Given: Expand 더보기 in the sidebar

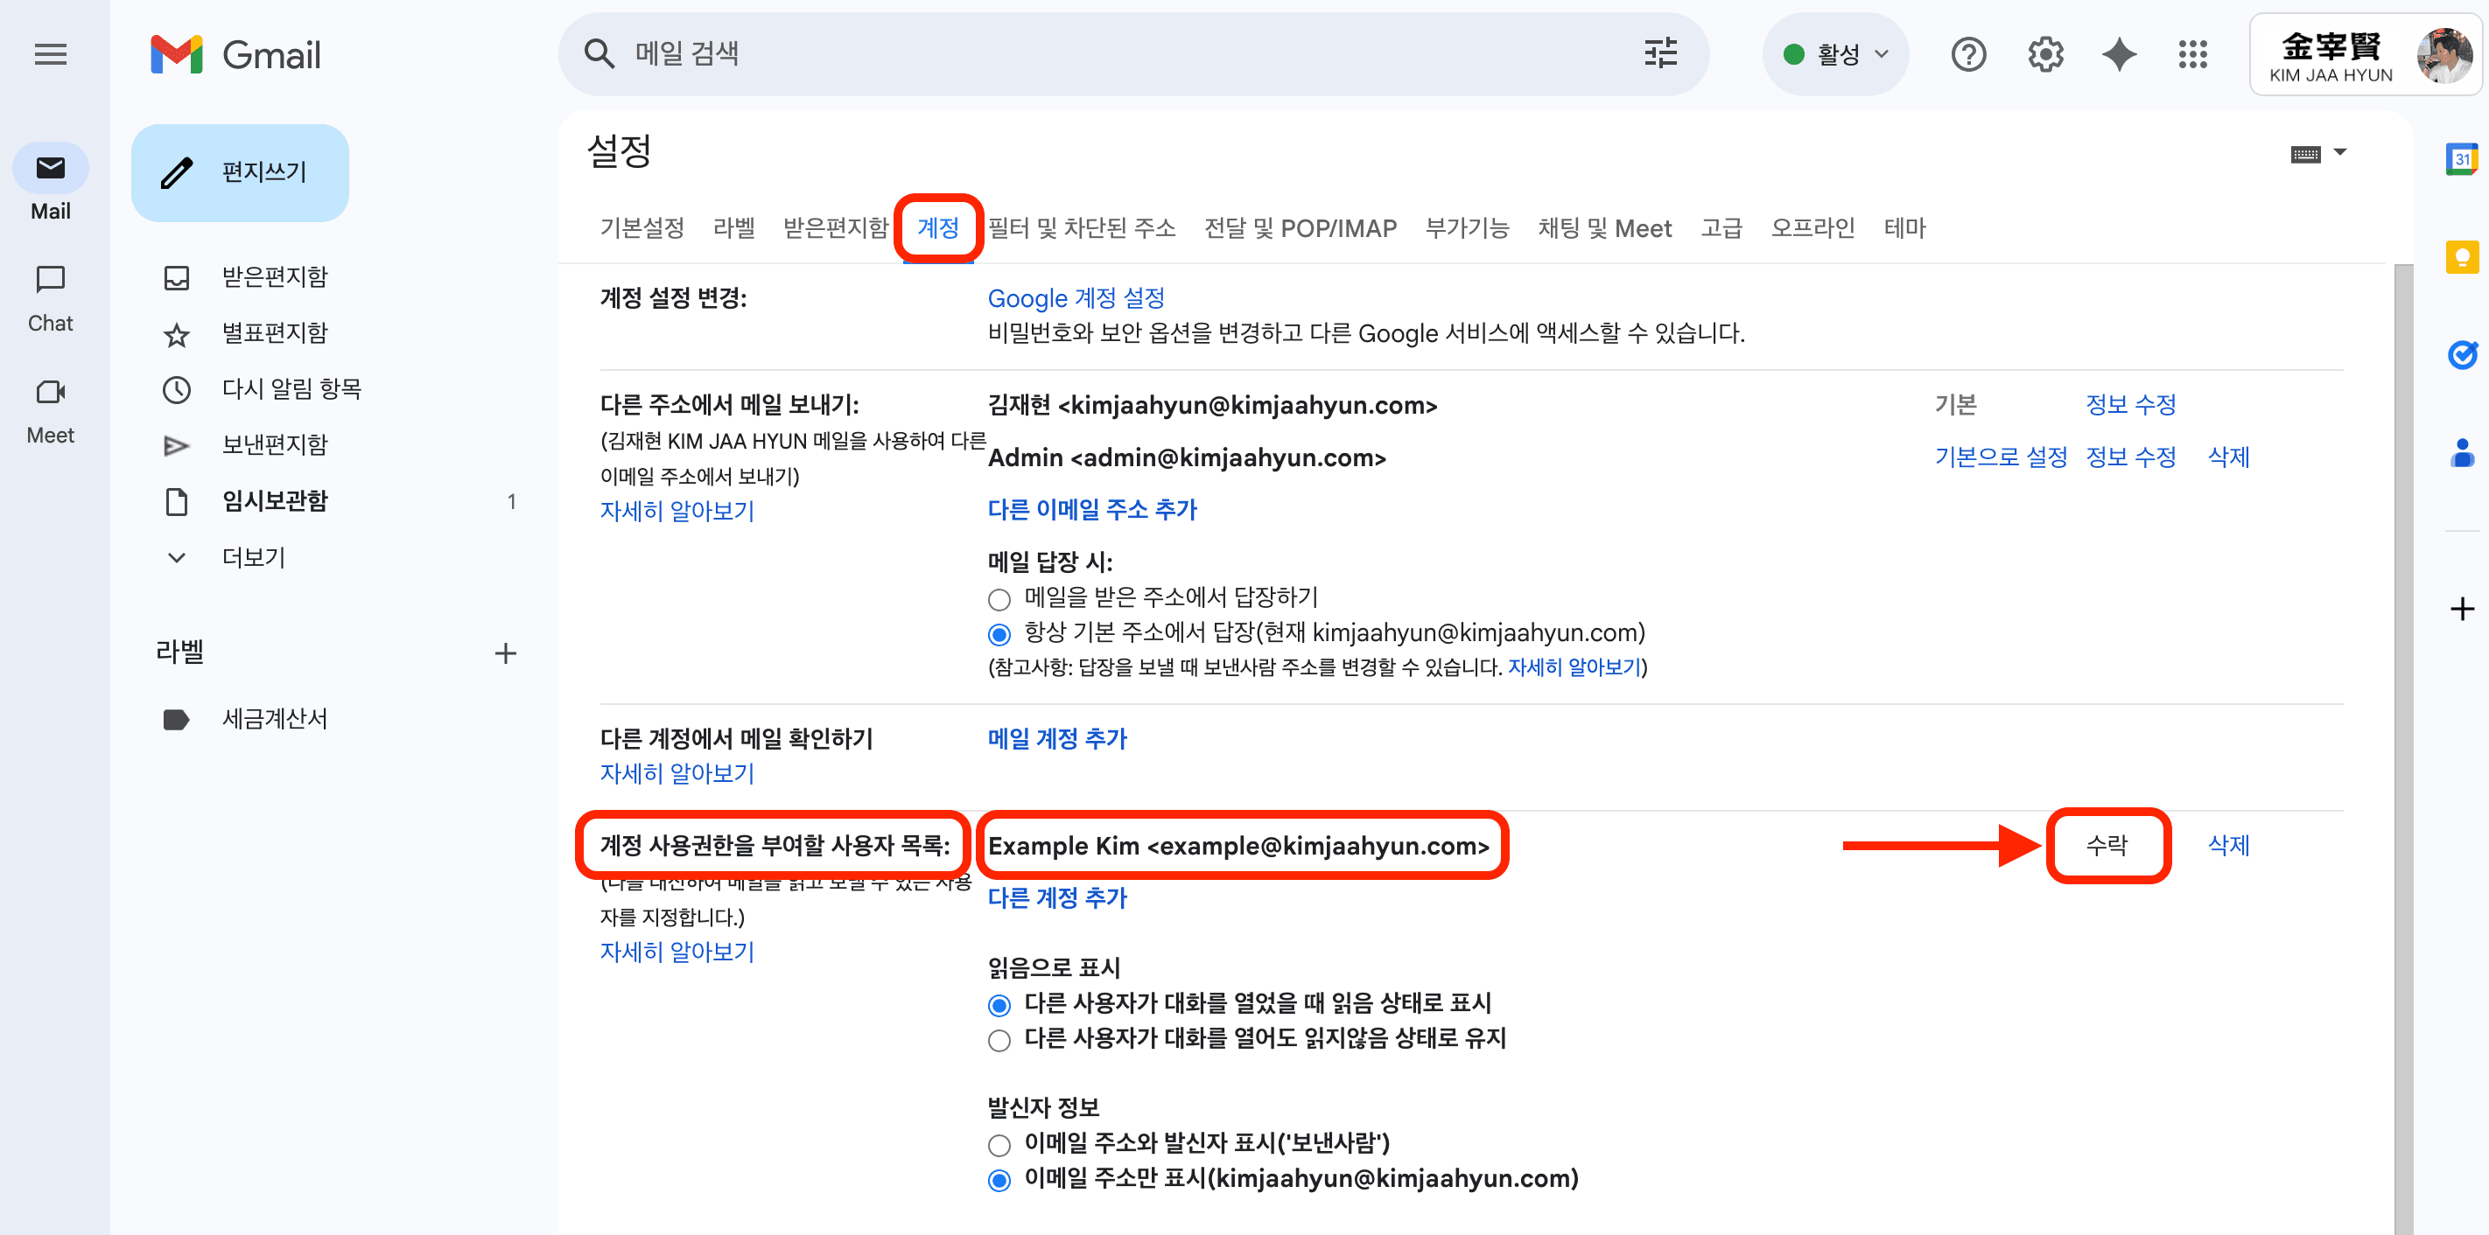Looking at the screenshot, I should (x=253, y=557).
